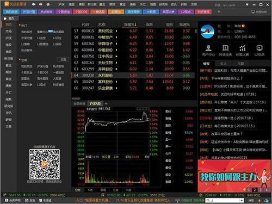Open the news item ending with (07.18) 十大金股
Screen dimensions: 272x204
233,102
